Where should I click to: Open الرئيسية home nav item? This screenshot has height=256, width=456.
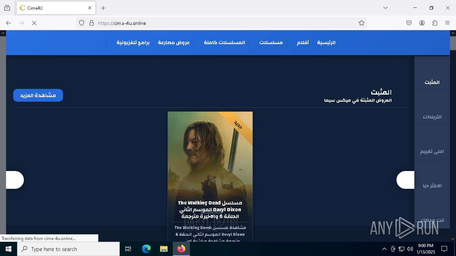pos(326,43)
